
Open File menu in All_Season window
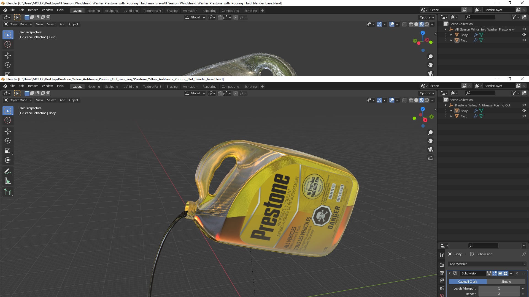pyautogui.click(x=12, y=10)
